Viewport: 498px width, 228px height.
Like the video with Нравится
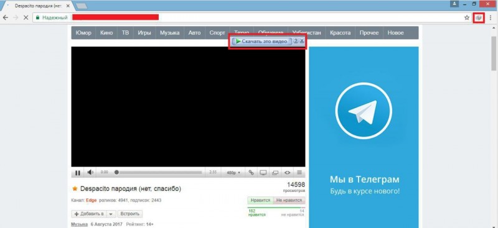260,201
